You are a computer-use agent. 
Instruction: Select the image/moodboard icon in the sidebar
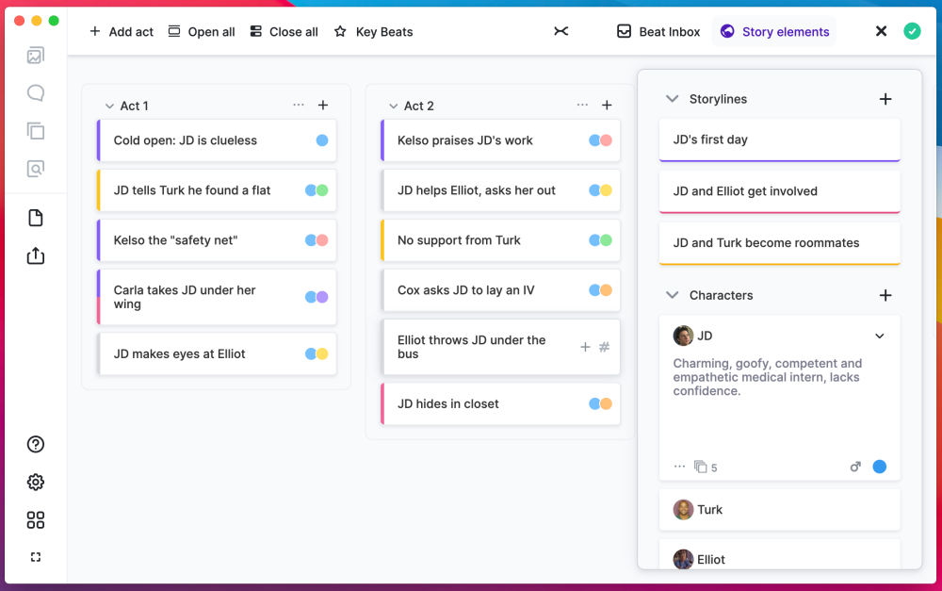point(36,55)
